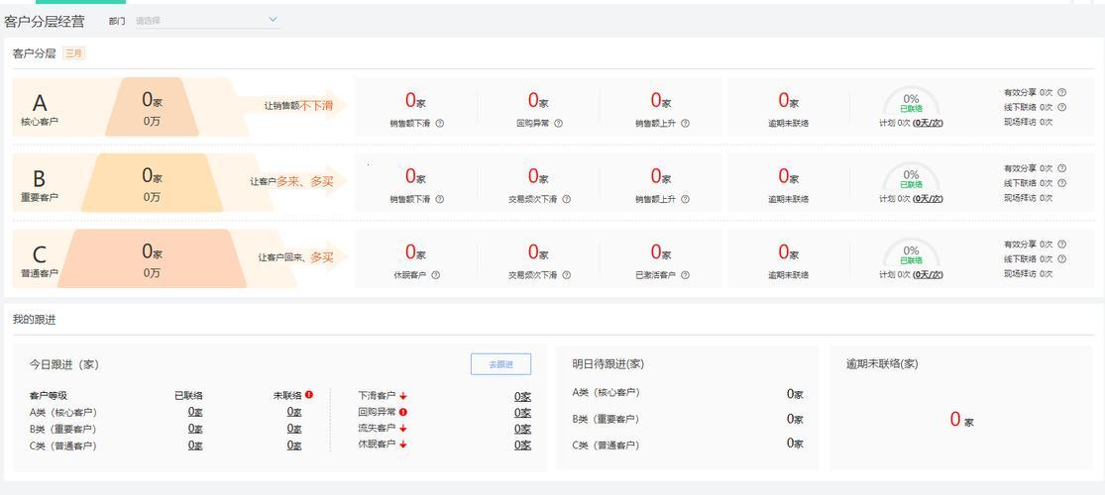Open row B plan link (0天/次)
Image resolution: width=1105 pixels, height=495 pixels.
click(929, 199)
